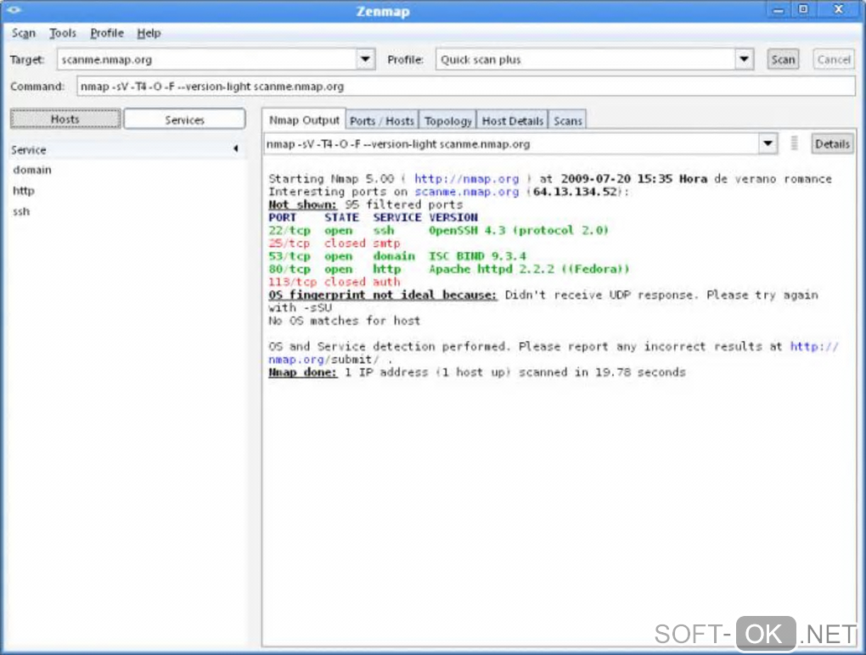Maximize the Zenmap window

(x=803, y=9)
